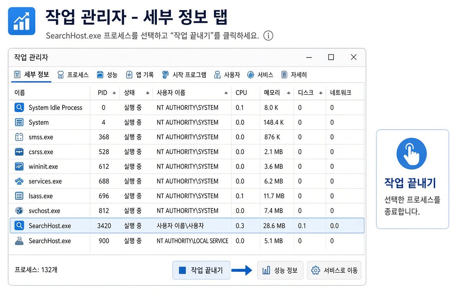This screenshot has width=457, height=307.
Task: Click the 작업 끝내기 button
Action: (201, 270)
